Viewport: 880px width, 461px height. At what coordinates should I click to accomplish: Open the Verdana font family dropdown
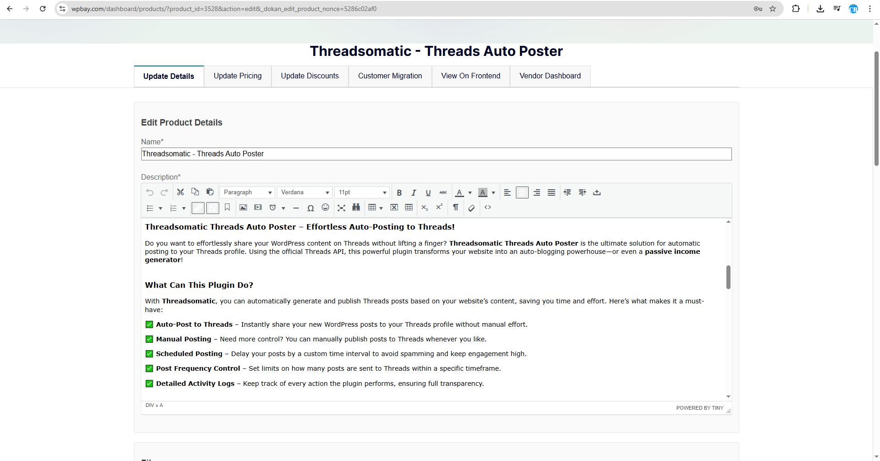pyautogui.click(x=304, y=192)
